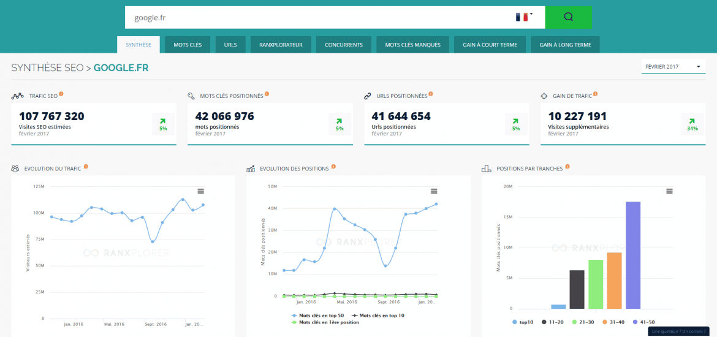Open the URLs tab
This screenshot has height=337, width=717.
[x=230, y=45]
